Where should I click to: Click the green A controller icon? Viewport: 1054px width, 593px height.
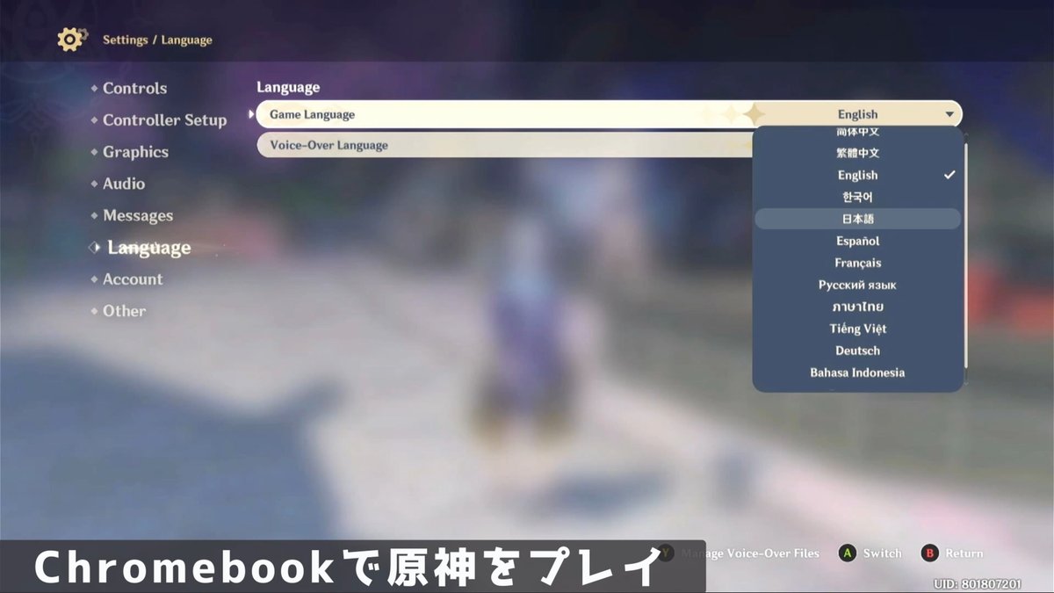(848, 553)
